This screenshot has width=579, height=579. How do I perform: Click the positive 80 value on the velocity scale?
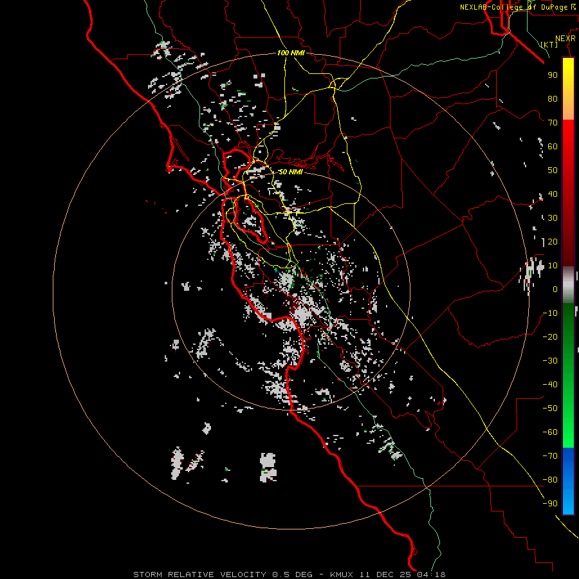(x=553, y=98)
